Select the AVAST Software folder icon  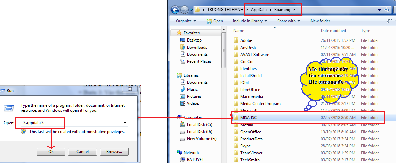[x=236, y=55]
